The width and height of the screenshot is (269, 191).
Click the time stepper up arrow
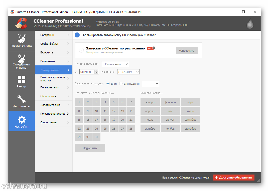tap(96, 71)
